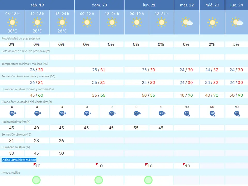This screenshot has height=186, width=248.
Task: Select the lun. 21 day header
Action: [149, 5]
